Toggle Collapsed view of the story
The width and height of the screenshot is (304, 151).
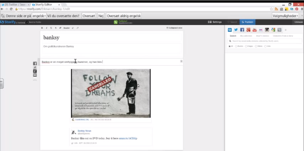click(x=174, y=28)
